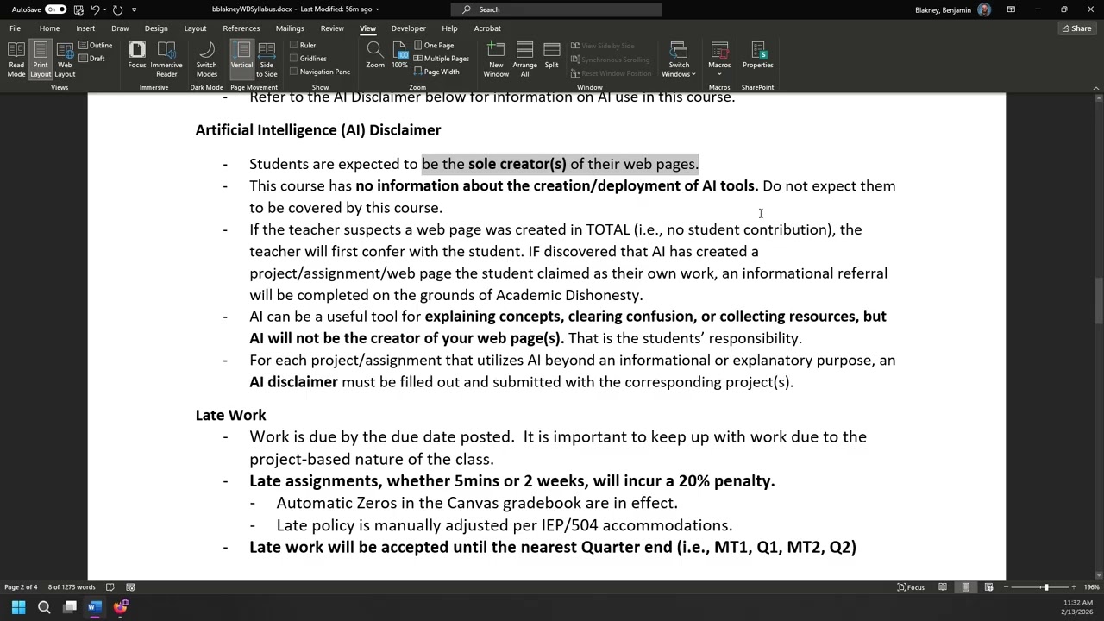Click the accessibility status bar icon
Image resolution: width=1104 pixels, height=621 pixels.
click(x=131, y=587)
